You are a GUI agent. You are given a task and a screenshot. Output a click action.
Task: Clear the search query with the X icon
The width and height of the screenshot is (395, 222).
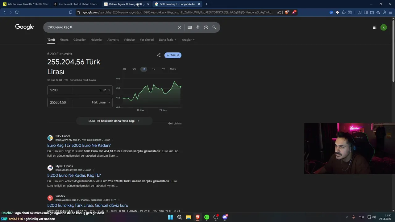(180, 27)
